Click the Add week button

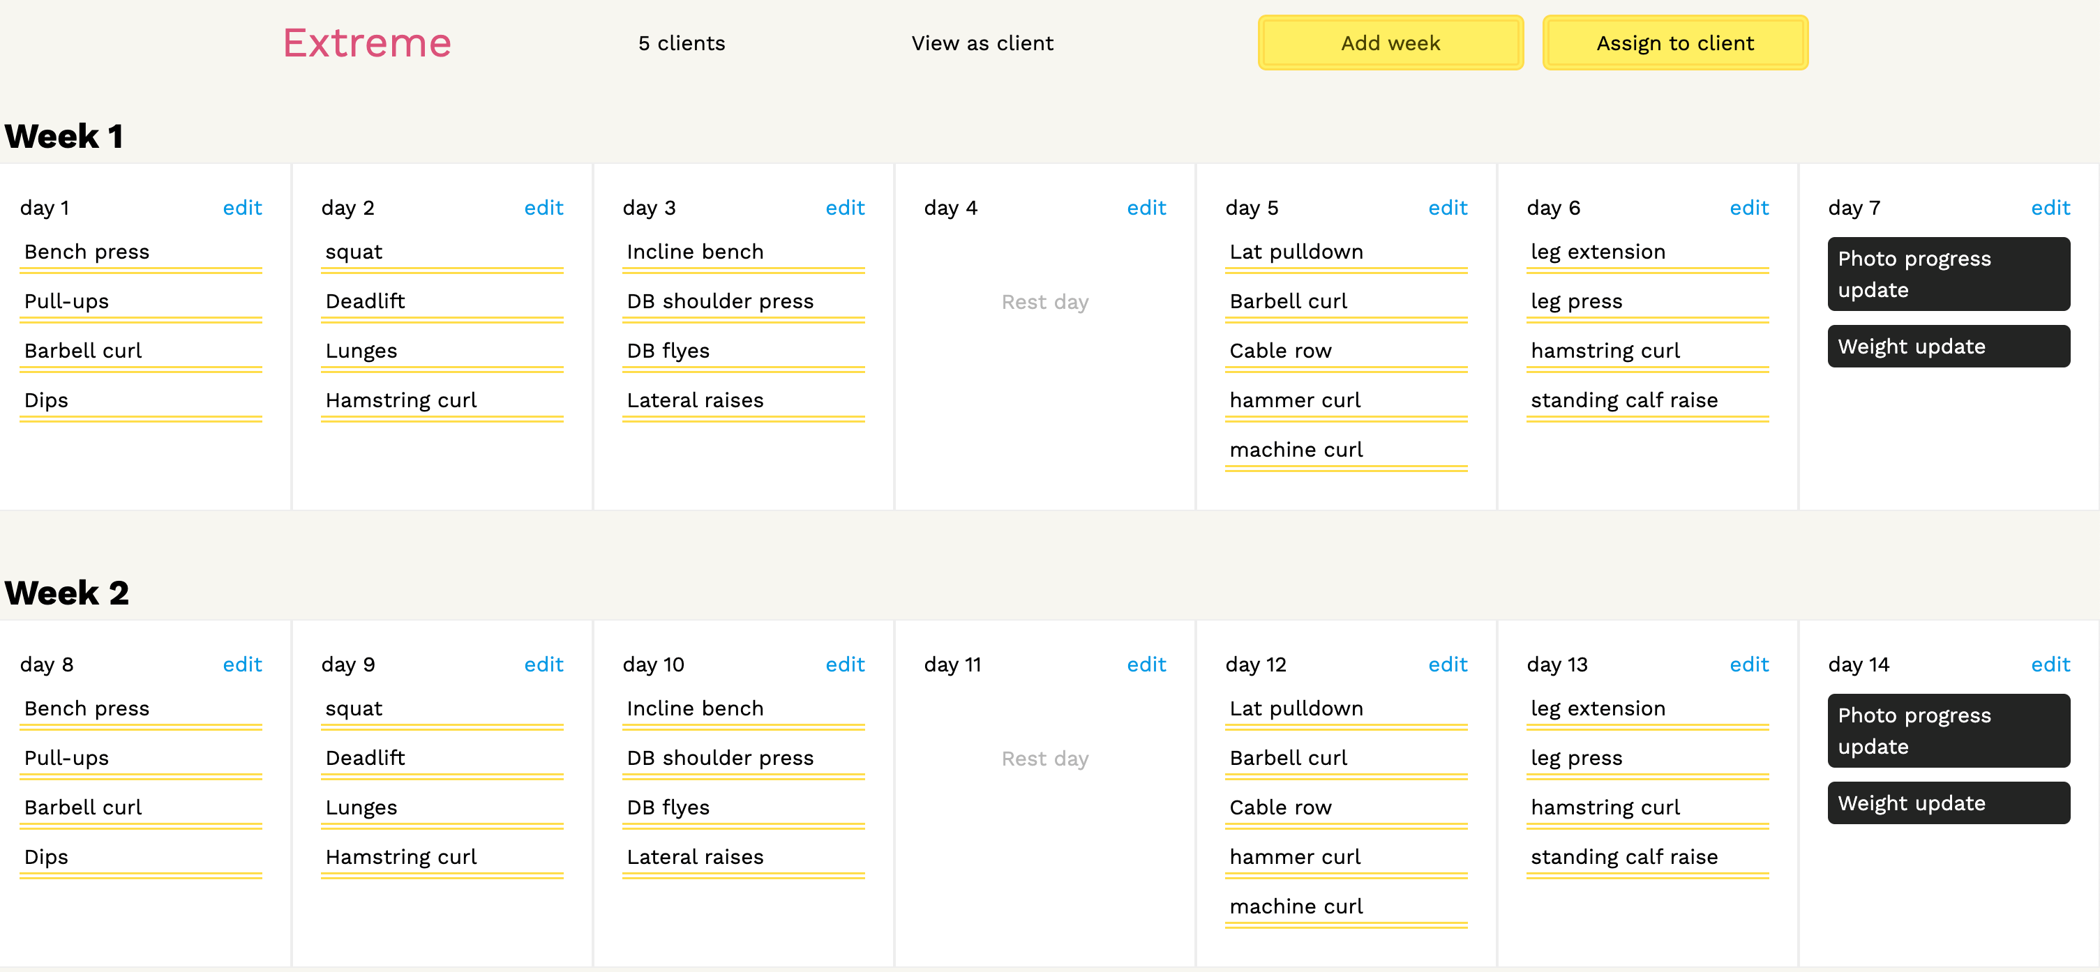(1390, 43)
